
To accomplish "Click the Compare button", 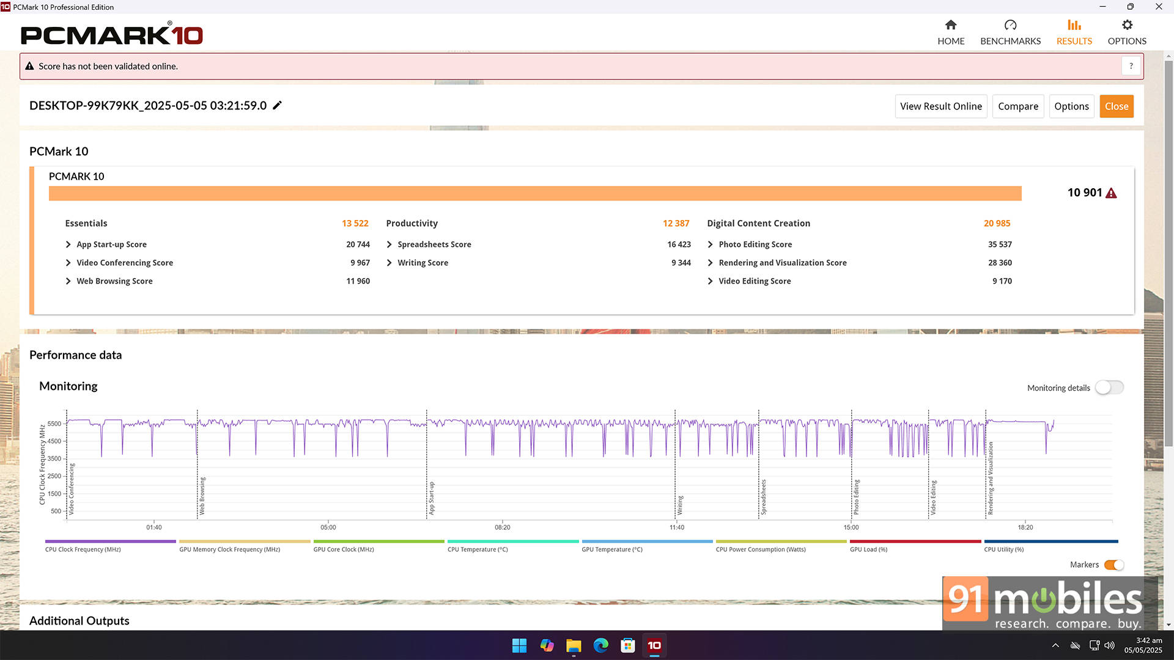I will [1018, 106].
